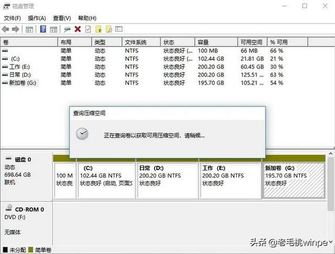
Task: Click the 54 % available cell
Action: (x=276, y=83)
